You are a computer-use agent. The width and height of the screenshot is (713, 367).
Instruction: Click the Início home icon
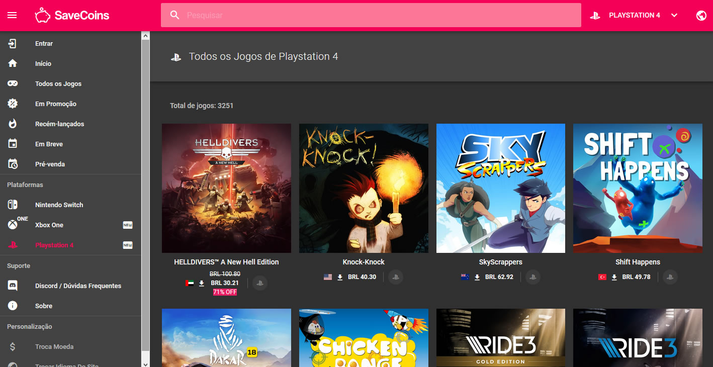pyautogui.click(x=13, y=63)
